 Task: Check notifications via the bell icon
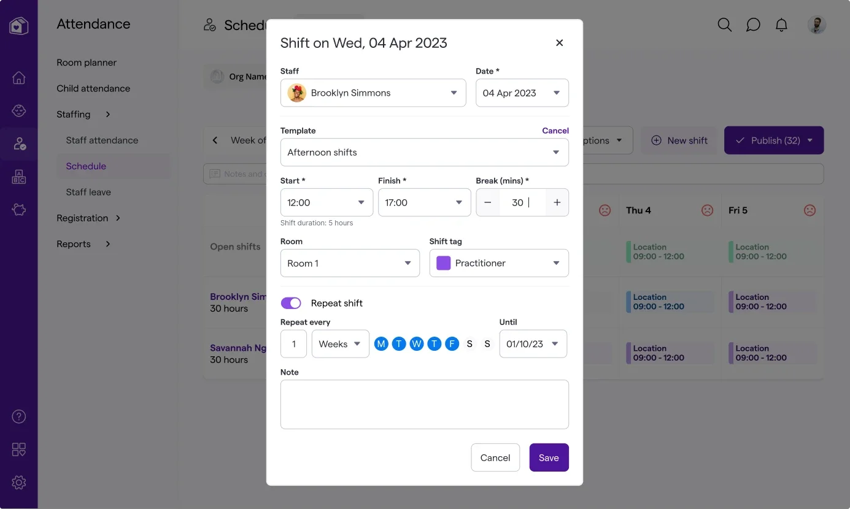pyautogui.click(x=781, y=25)
